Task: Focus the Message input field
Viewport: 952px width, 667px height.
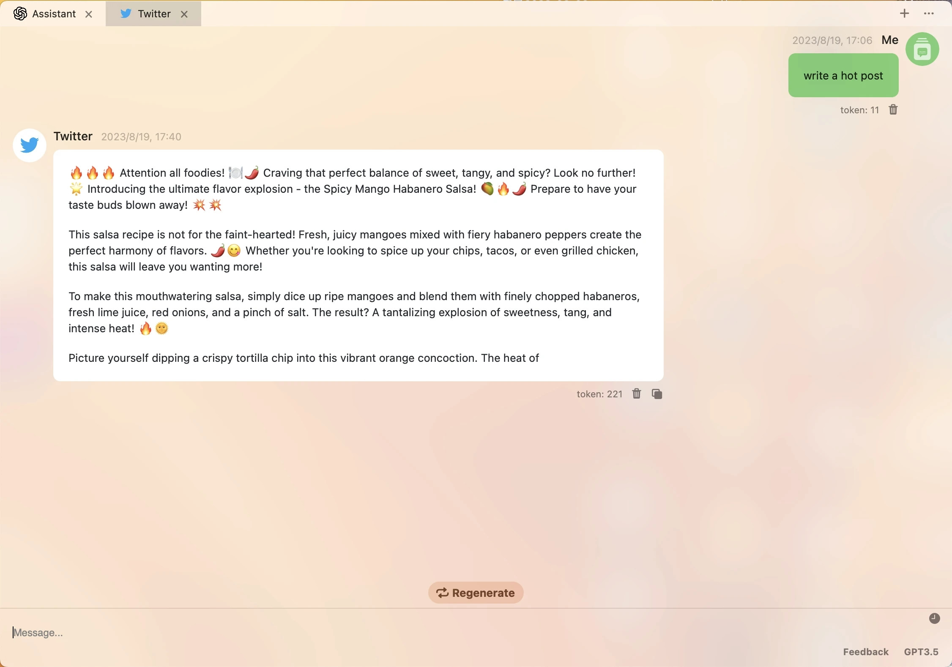Action: tap(465, 632)
